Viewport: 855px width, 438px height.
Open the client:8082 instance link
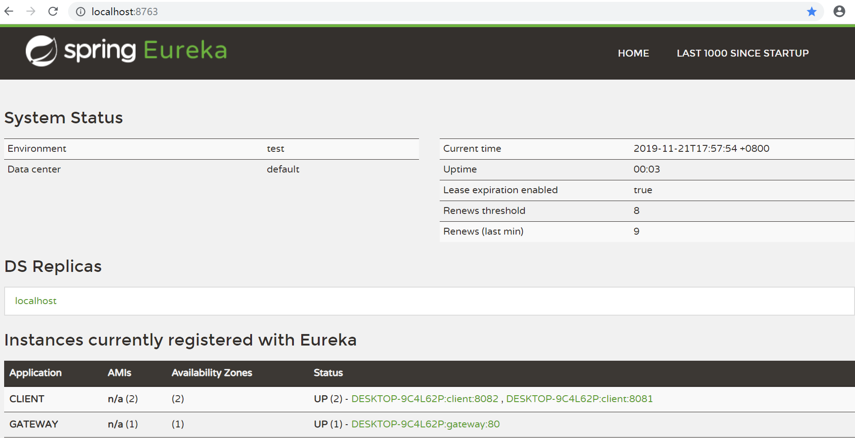coord(425,399)
